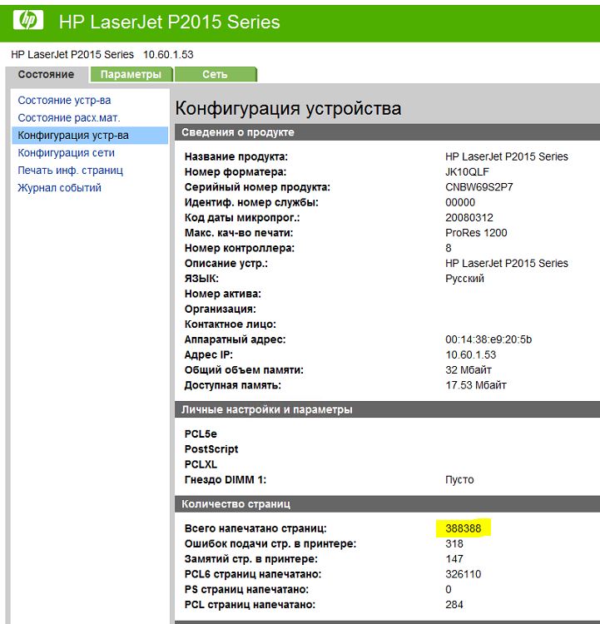The image size is (600, 624).
Task: Click the Организация label
Action: pyautogui.click(x=221, y=309)
